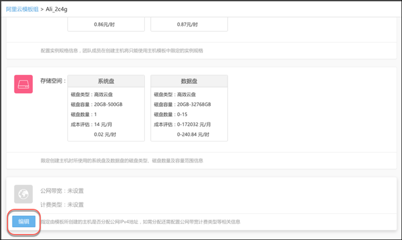The image size is (402, 240).
Task: Click 计费类型 未设置 field
Action: pos(62,204)
